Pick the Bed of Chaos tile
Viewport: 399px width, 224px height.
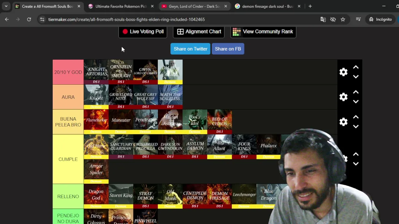(219, 122)
